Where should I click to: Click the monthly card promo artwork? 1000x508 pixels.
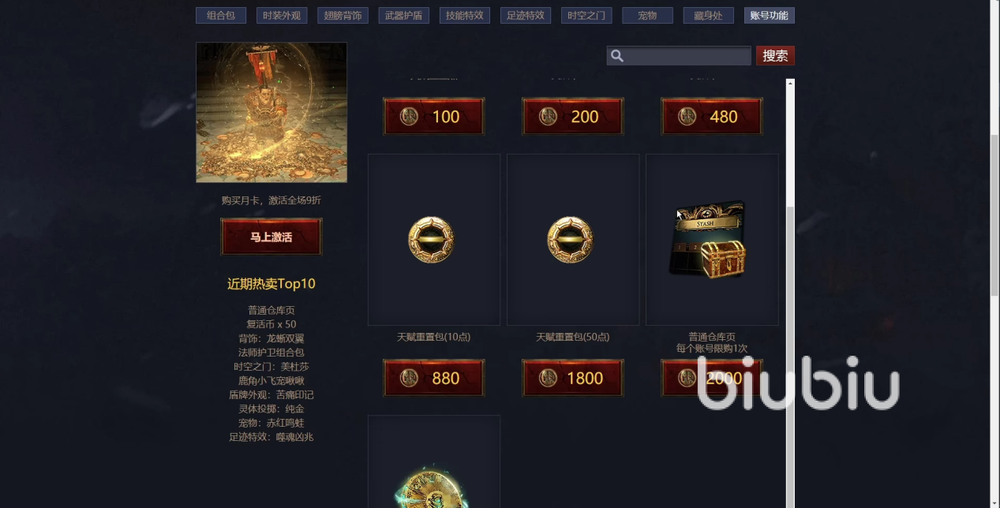[272, 112]
